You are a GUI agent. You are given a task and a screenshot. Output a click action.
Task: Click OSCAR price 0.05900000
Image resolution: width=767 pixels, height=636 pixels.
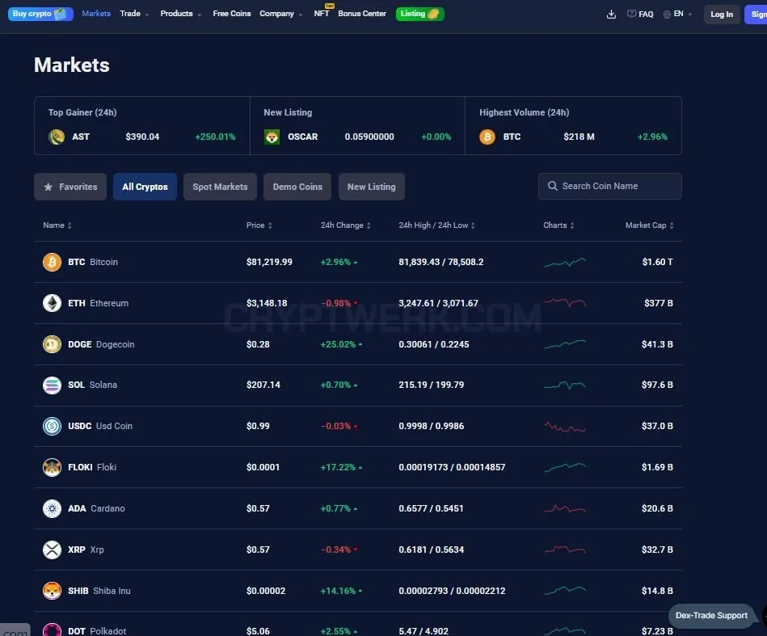point(369,137)
